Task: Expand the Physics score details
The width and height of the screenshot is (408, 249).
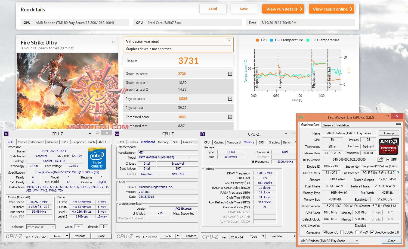Action: pyautogui.click(x=230, y=99)
